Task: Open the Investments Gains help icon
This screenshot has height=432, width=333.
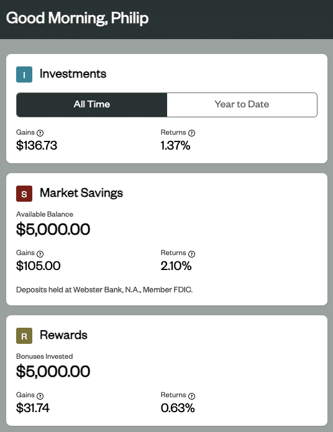Action: (40, 133)
